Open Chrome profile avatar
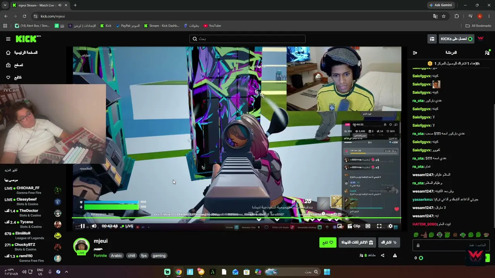 click(480, 16)
